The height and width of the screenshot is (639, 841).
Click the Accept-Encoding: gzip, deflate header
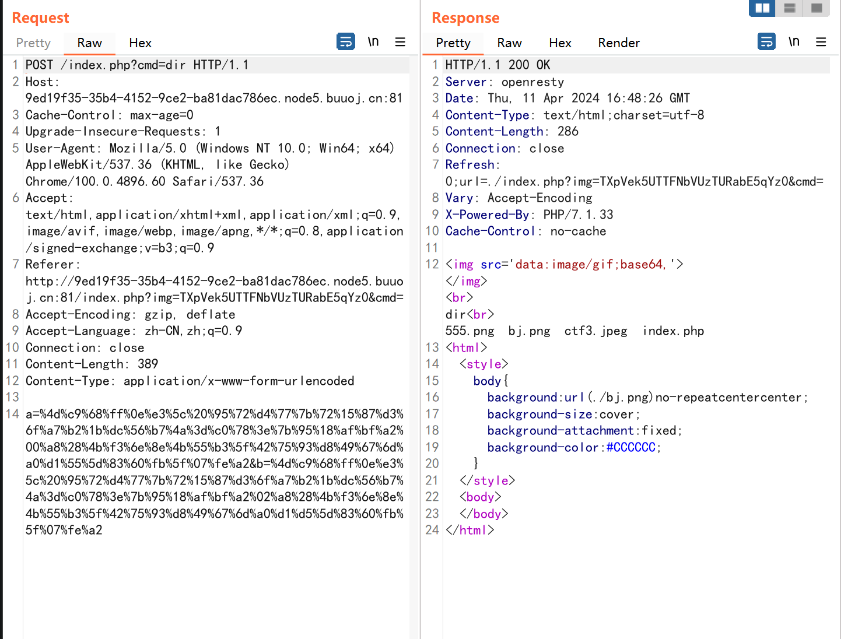point(131,314)
